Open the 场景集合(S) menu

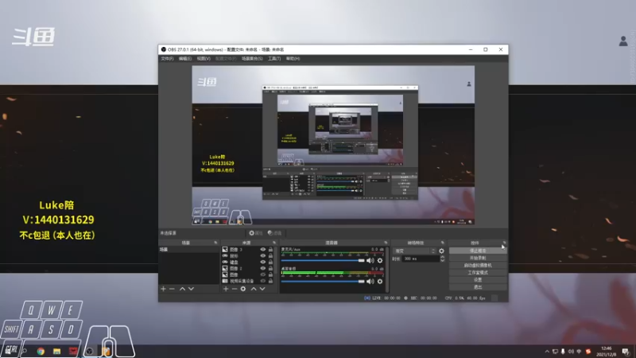click(x=252, y=59)
